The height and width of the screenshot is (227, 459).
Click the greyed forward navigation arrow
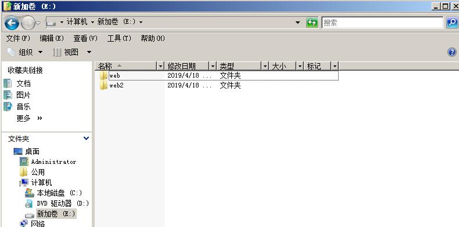[x=28, y=23]
